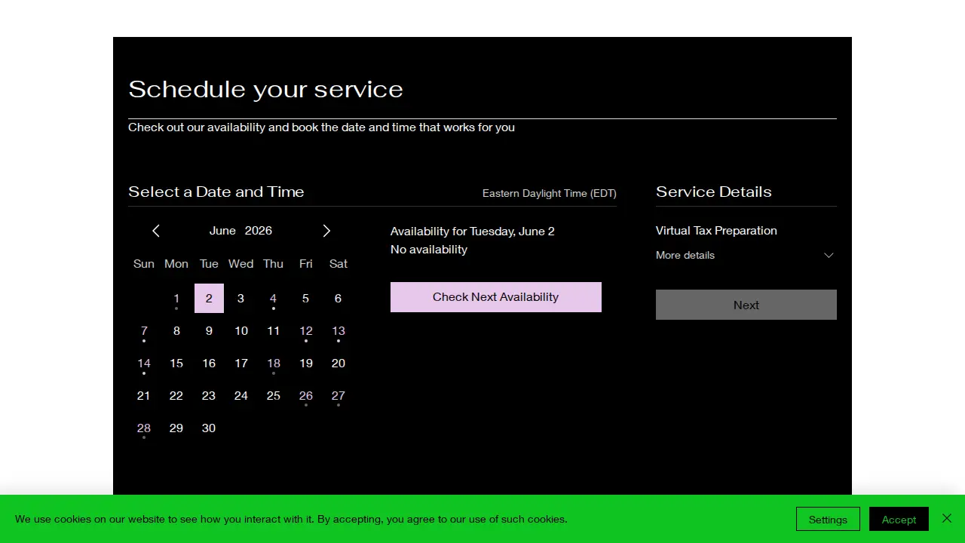Select June 5 date
The image size is (965, 543).
click(x=305, y=299)
